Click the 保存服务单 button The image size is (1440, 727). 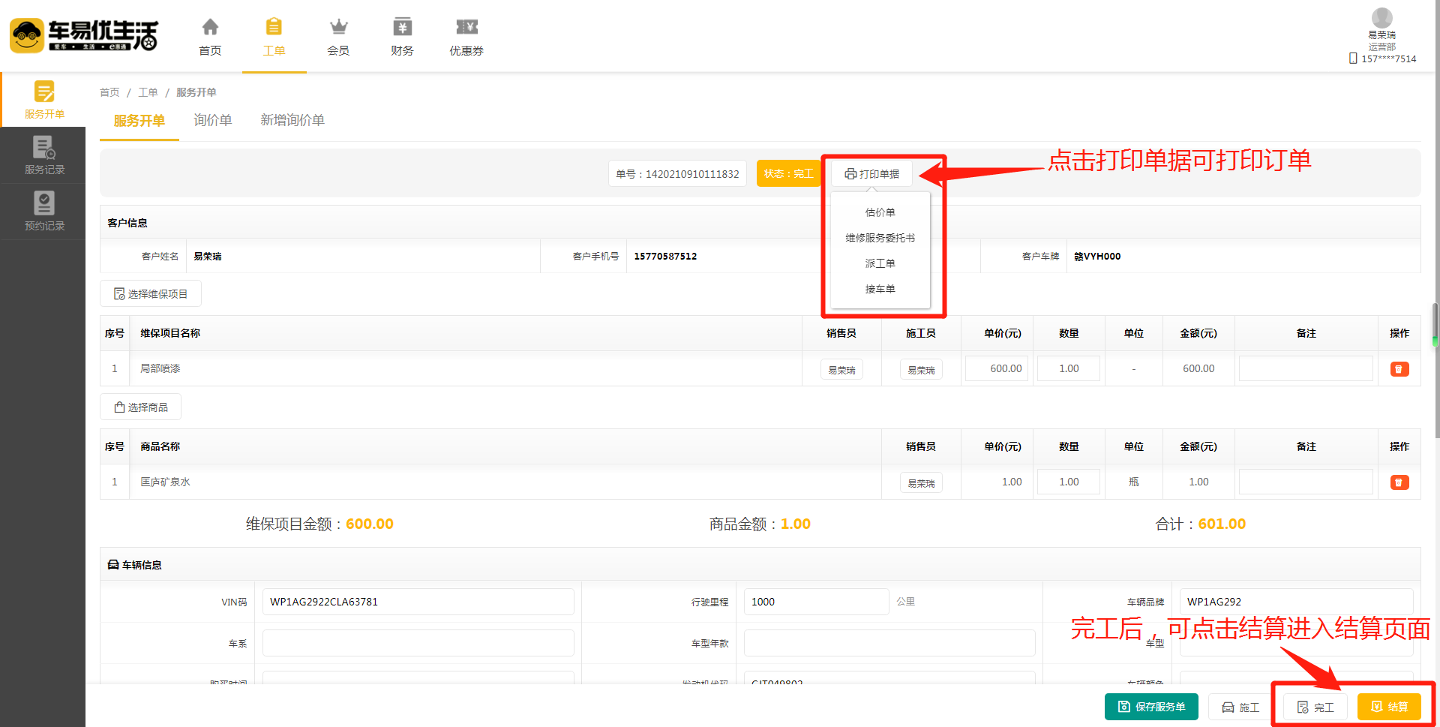[1151, 707]
